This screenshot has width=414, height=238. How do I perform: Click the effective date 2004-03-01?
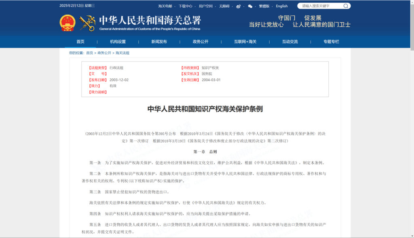click(211, 80)
